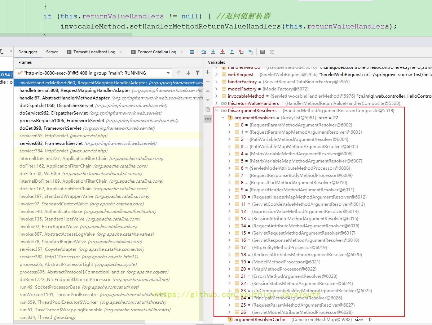Switch to the Server tab
Screen dimensions: 432x325
pyautogui.click(x=52, y=52)
